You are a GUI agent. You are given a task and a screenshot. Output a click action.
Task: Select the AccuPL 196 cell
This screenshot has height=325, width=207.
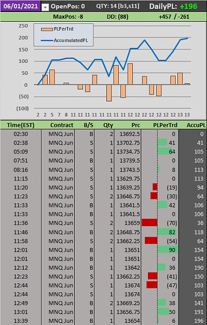pyautogui.click(x=192, y=321)
